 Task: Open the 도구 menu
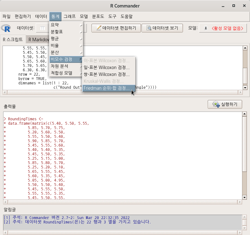[112, 16]
